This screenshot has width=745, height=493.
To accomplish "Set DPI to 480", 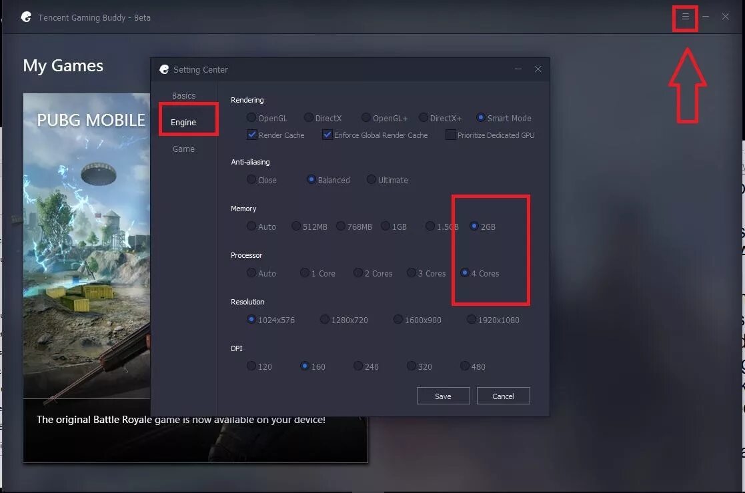I will coord(465,366).
